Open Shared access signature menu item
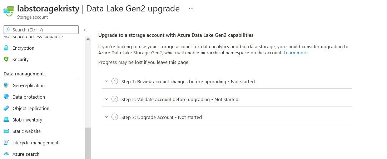 pos(37,37)
